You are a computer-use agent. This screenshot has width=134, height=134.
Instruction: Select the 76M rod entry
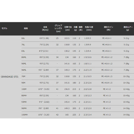tap(24, 76)
